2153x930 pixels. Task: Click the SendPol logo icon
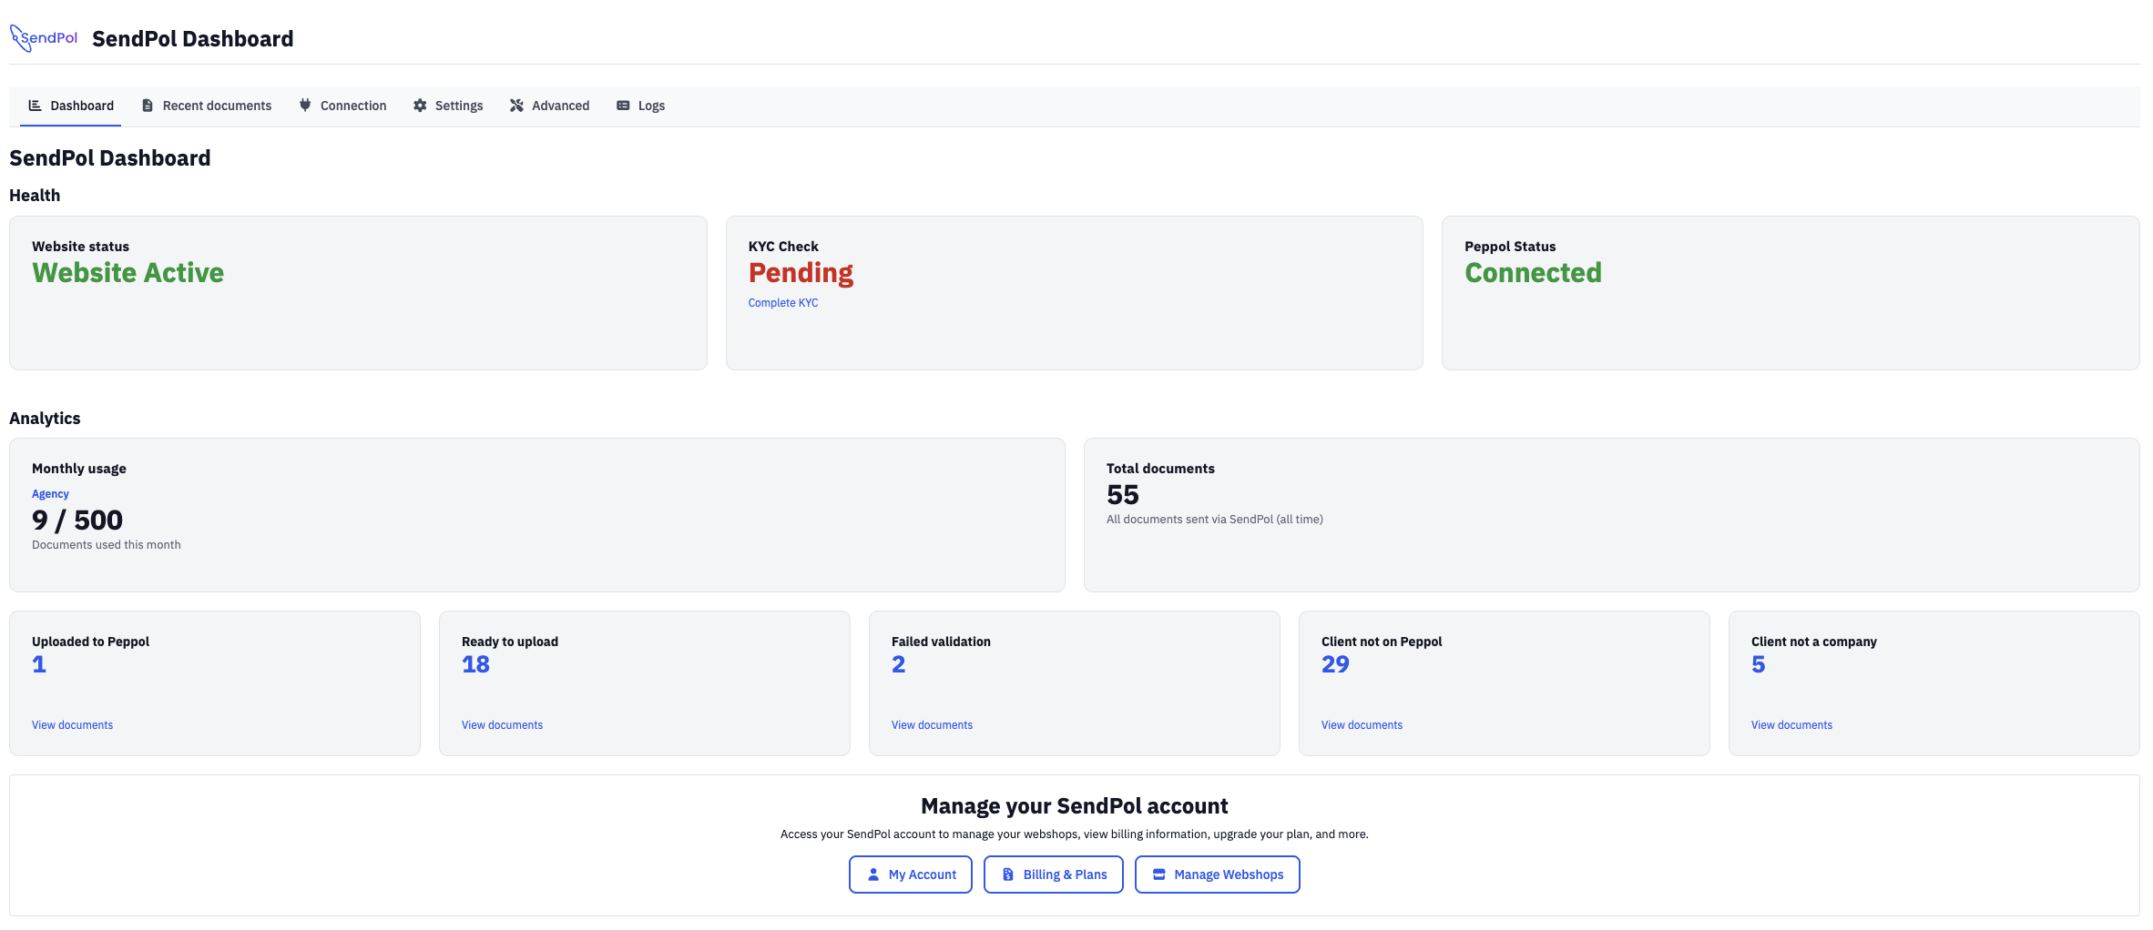[44, 38]
